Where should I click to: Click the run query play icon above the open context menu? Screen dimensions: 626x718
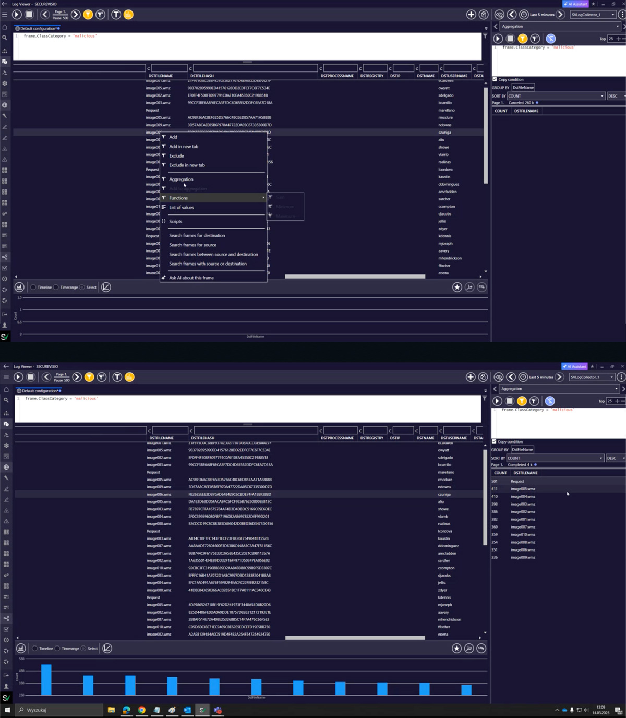[x=17, y=15]
